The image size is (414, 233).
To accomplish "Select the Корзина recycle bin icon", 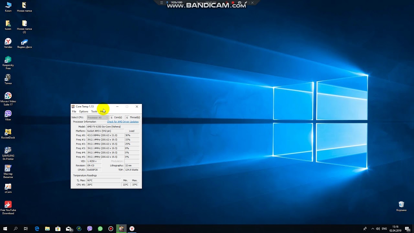I will pos(401,206).
